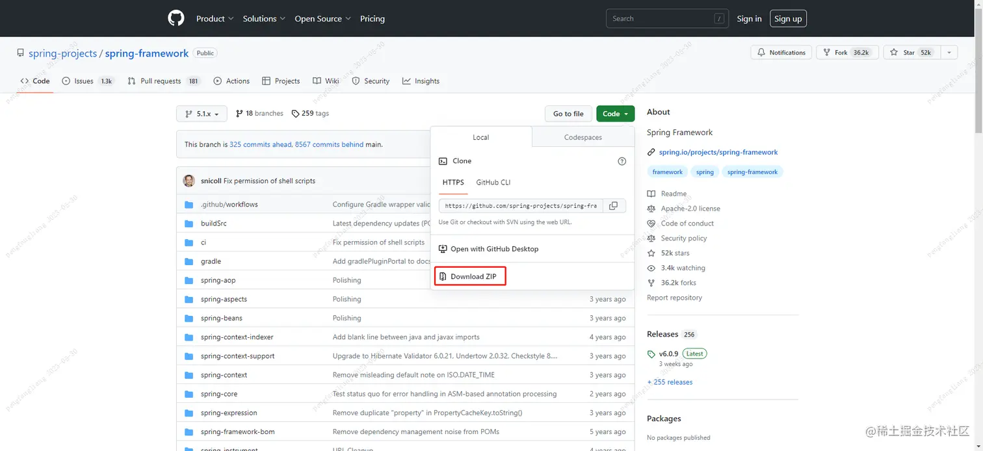983x451 pixels.
Task: Select the spring-framework topic tag
Action: pos(752,172)
